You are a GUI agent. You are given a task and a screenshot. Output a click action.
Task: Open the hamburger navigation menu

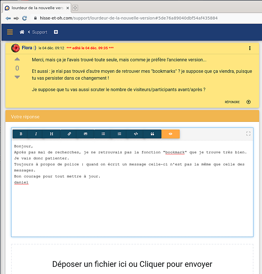(x=10, y=32)
